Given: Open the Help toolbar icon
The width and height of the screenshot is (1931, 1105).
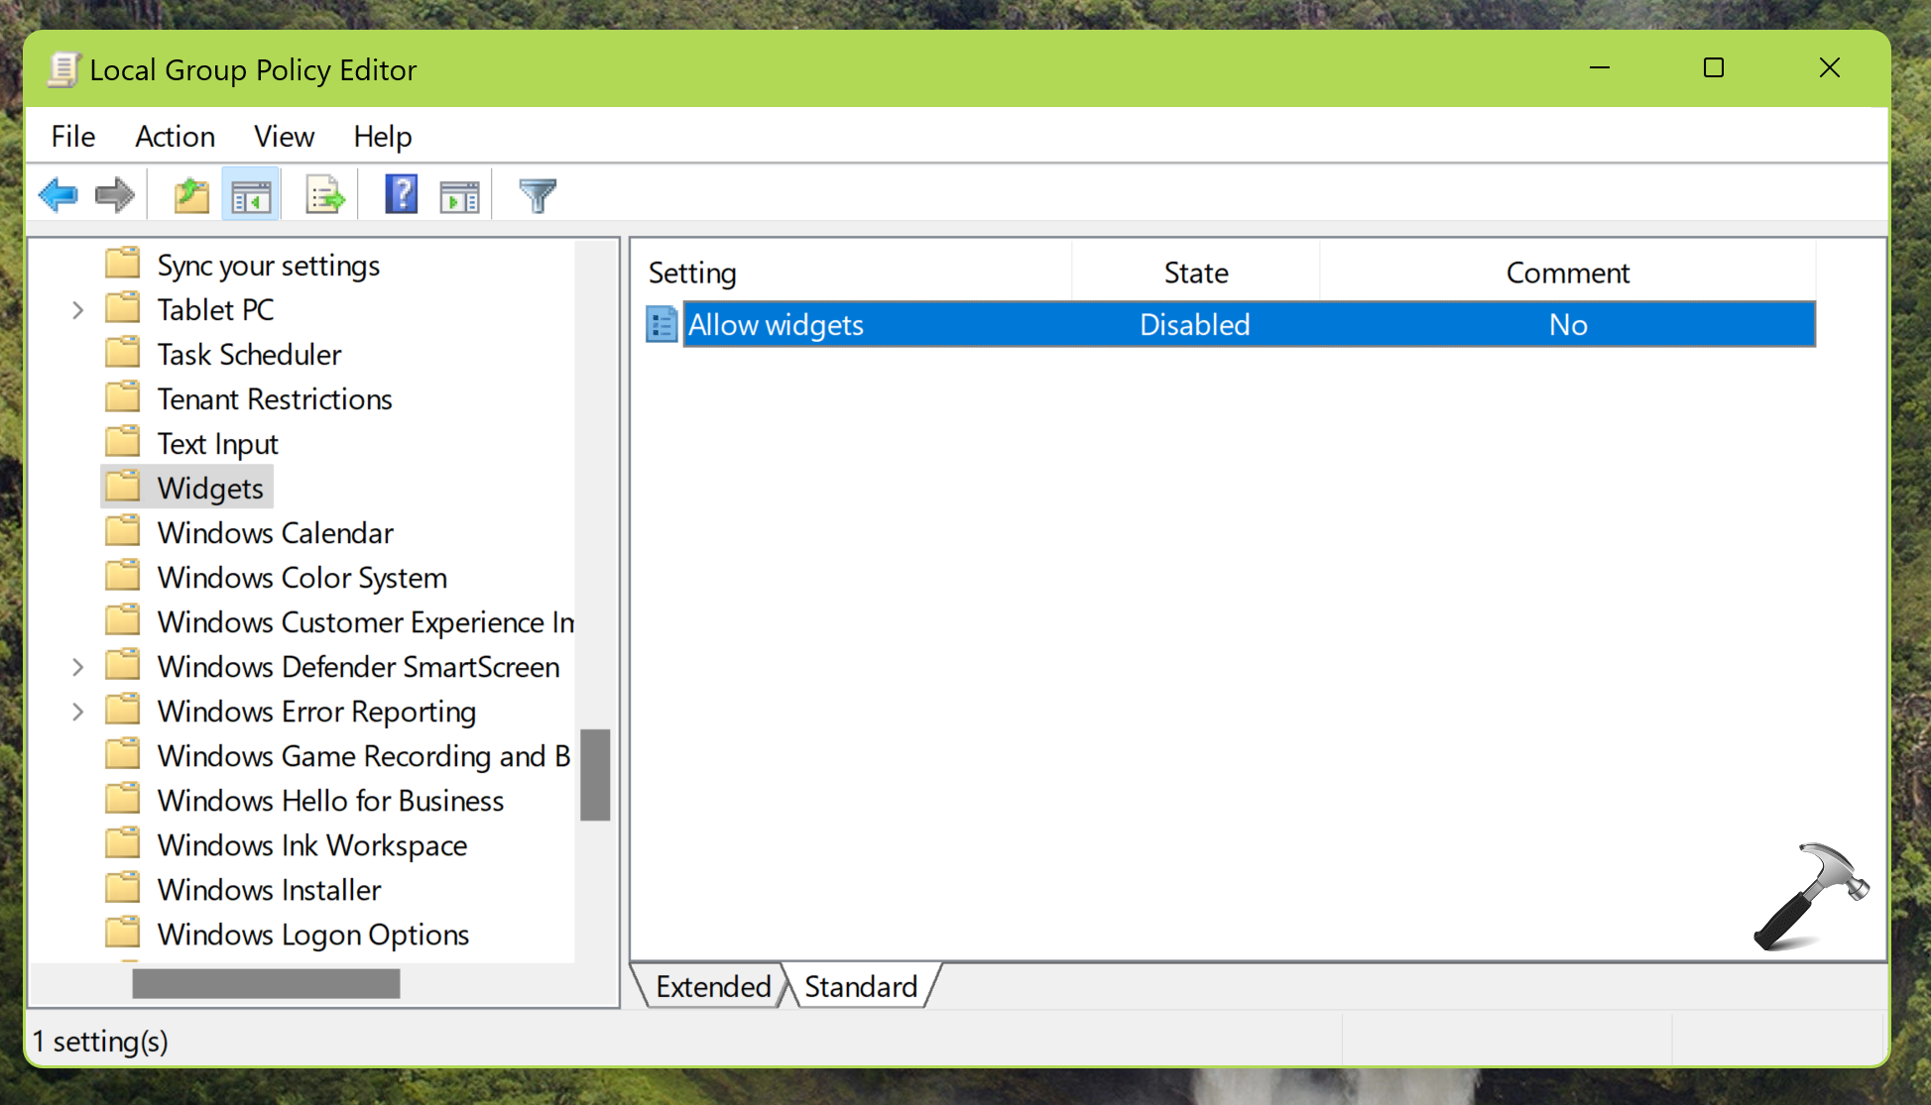Looking at the screenshot, I should tap(401, 195).
